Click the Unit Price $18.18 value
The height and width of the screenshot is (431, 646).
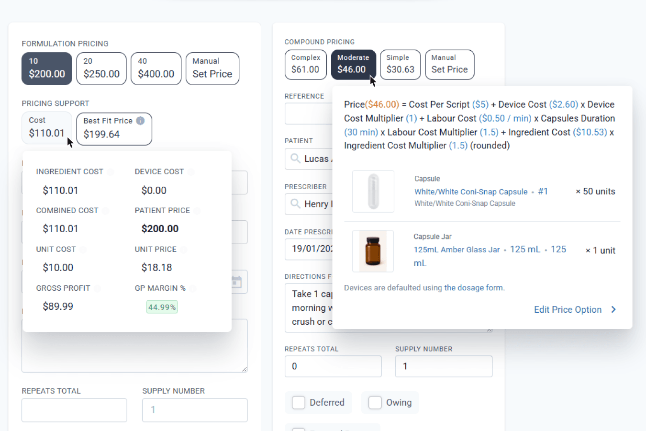tap(156, 268)
